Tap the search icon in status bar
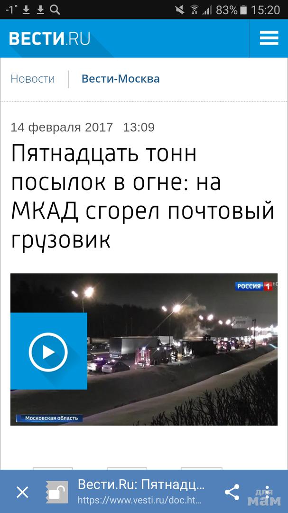The image size is (288, 513). tap(55, 10)
